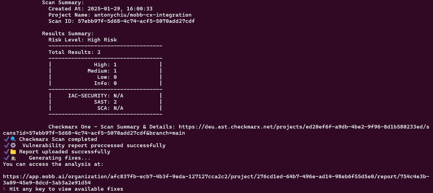The height and width of the screenshot is (193, 433).
Task: Click the Medium severity count row
Action: (102, 71)
